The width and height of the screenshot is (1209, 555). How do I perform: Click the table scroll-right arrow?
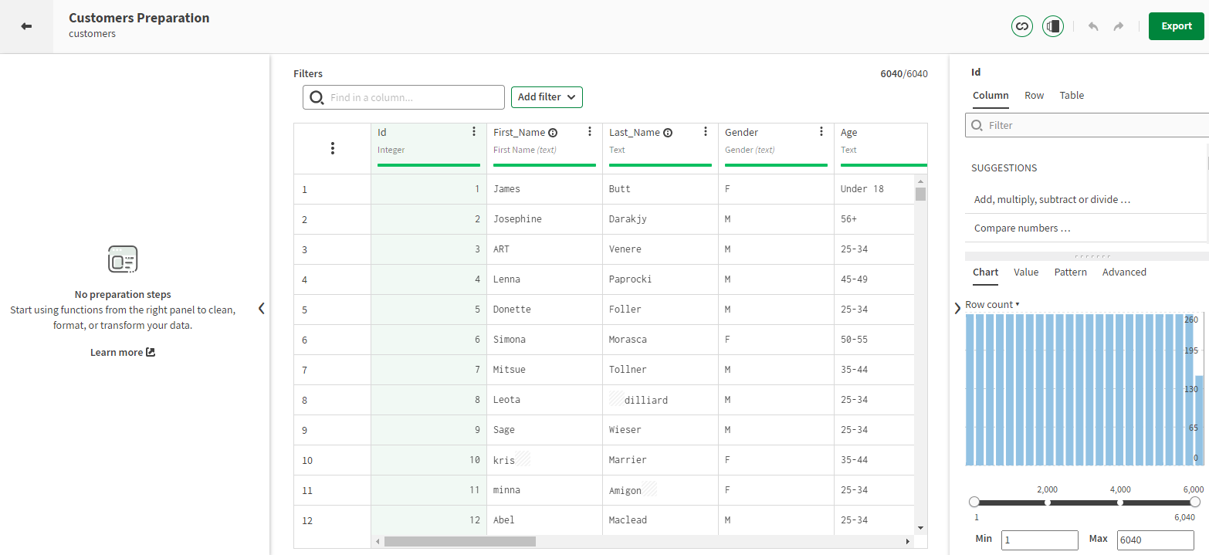pyautogui.click(x=908, y=542)
